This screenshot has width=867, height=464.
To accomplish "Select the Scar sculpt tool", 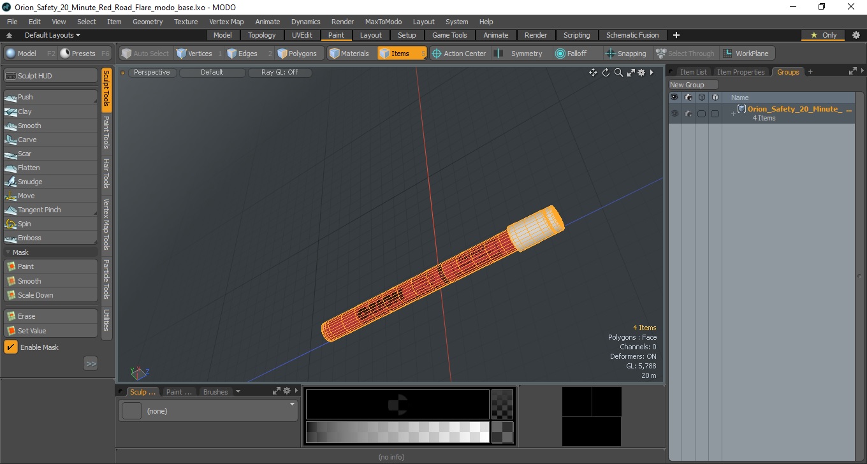I will coord(50,154).
